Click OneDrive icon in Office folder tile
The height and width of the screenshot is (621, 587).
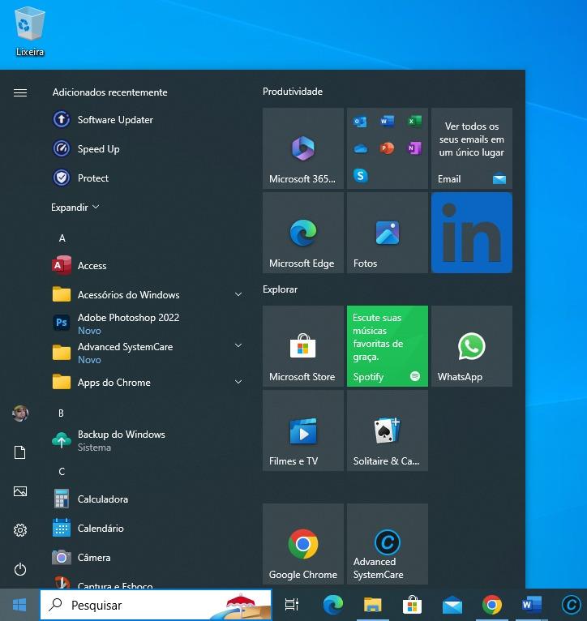click(361, 148)
